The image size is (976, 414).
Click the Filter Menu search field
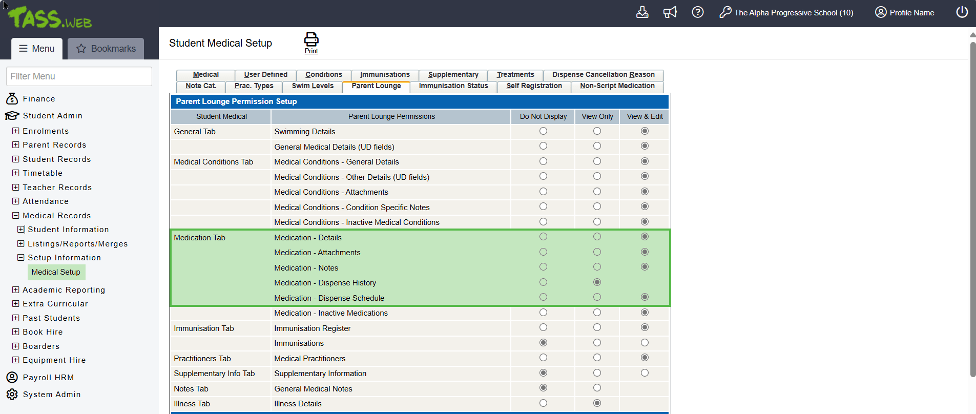coord(79,76)
